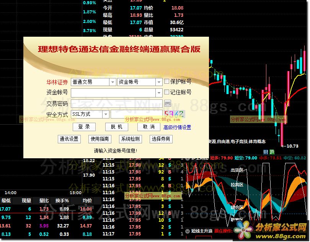
Task: Expand the SSL方式 security dropdown
Action: tap(106, 114)
